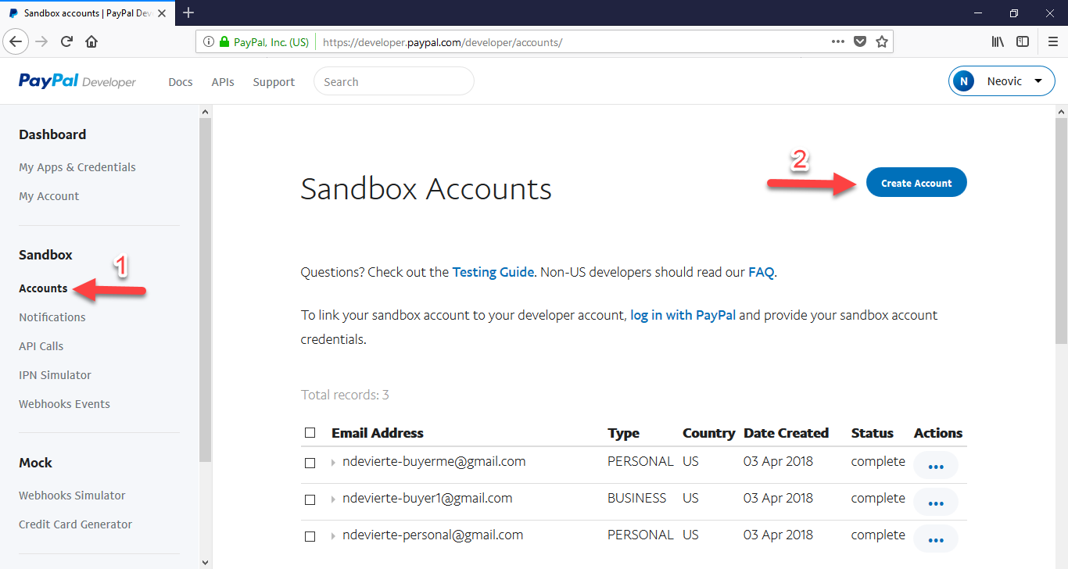Go to the browser Home icon
Image resolution: width=1068 pixels, height=569 pixels.
91,41
